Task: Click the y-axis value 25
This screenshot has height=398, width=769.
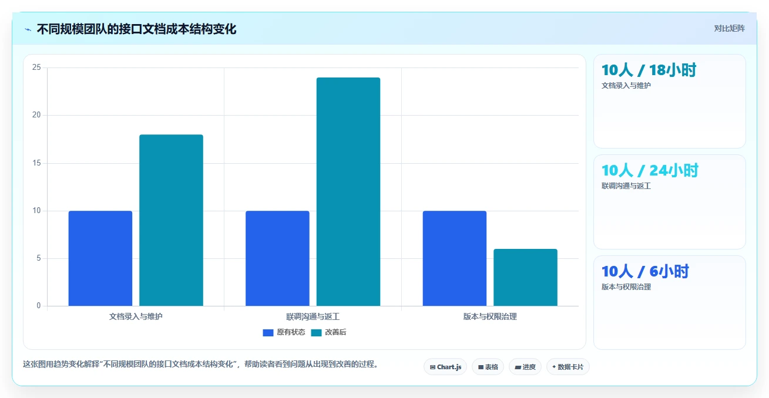Action: [x=36, y=68]
